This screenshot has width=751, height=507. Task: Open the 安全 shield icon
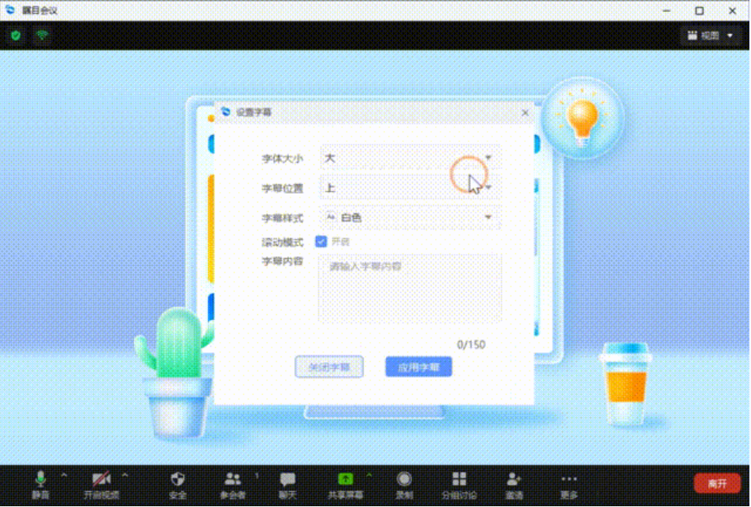pyautogui.click(x=178, y=478)
